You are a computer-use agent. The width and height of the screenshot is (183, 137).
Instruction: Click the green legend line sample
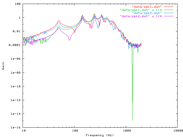169,10
